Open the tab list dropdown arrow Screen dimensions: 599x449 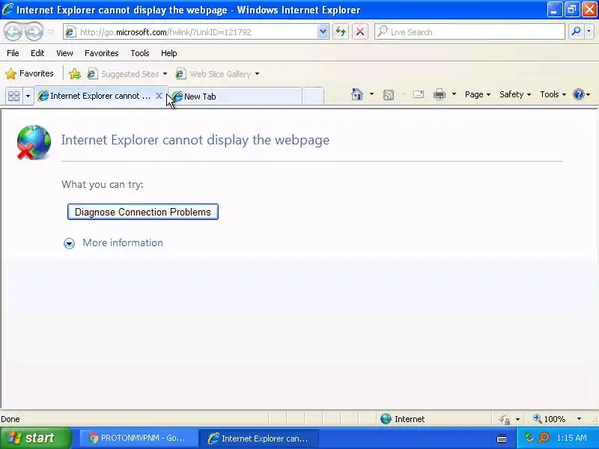point(28,96)
